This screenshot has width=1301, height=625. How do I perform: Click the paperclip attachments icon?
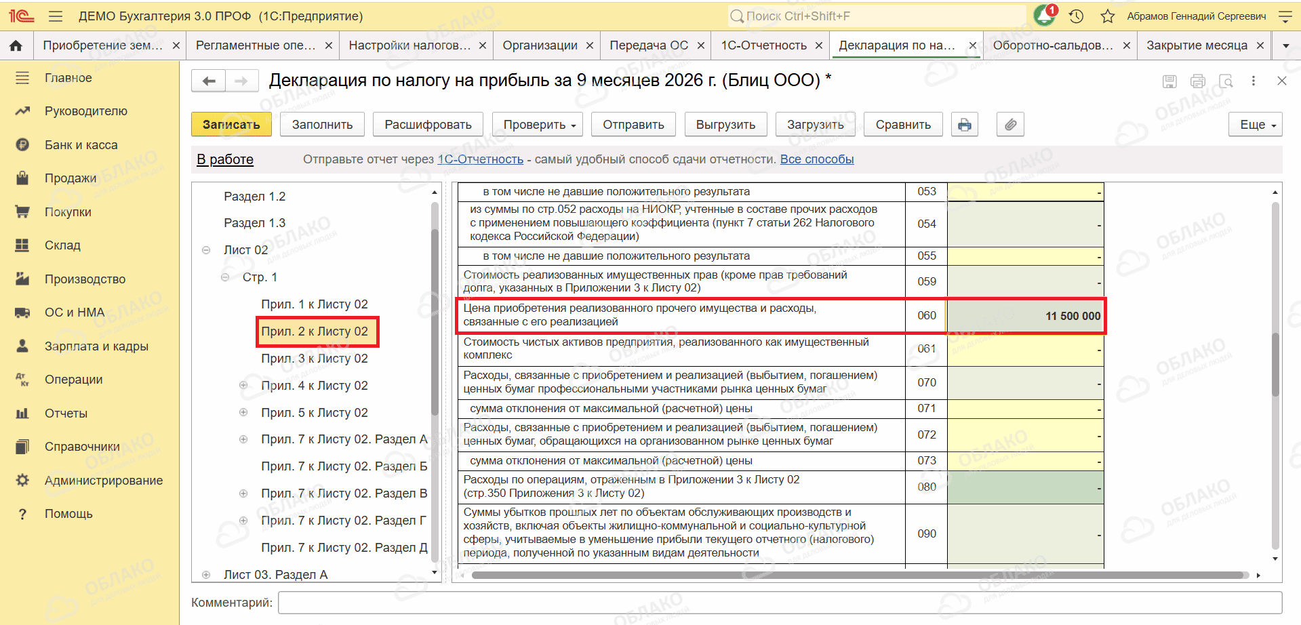(1010, 125)
